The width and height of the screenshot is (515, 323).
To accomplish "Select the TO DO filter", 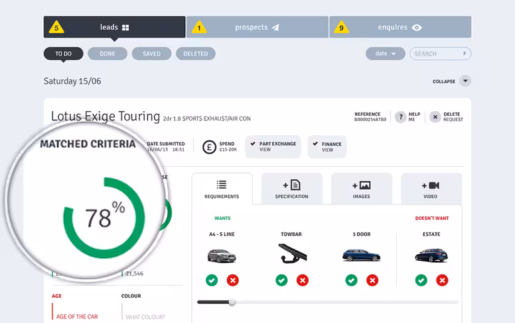I will 64,54.
